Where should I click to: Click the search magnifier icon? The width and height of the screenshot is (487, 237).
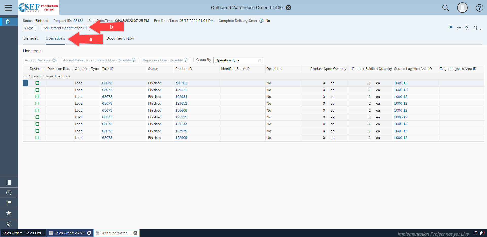(x=445, y=8)
